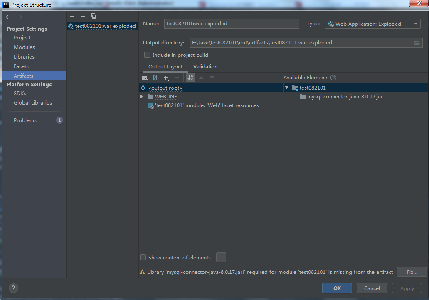Click the output root icon
429x300 pixels.
(x=143, y=88)
